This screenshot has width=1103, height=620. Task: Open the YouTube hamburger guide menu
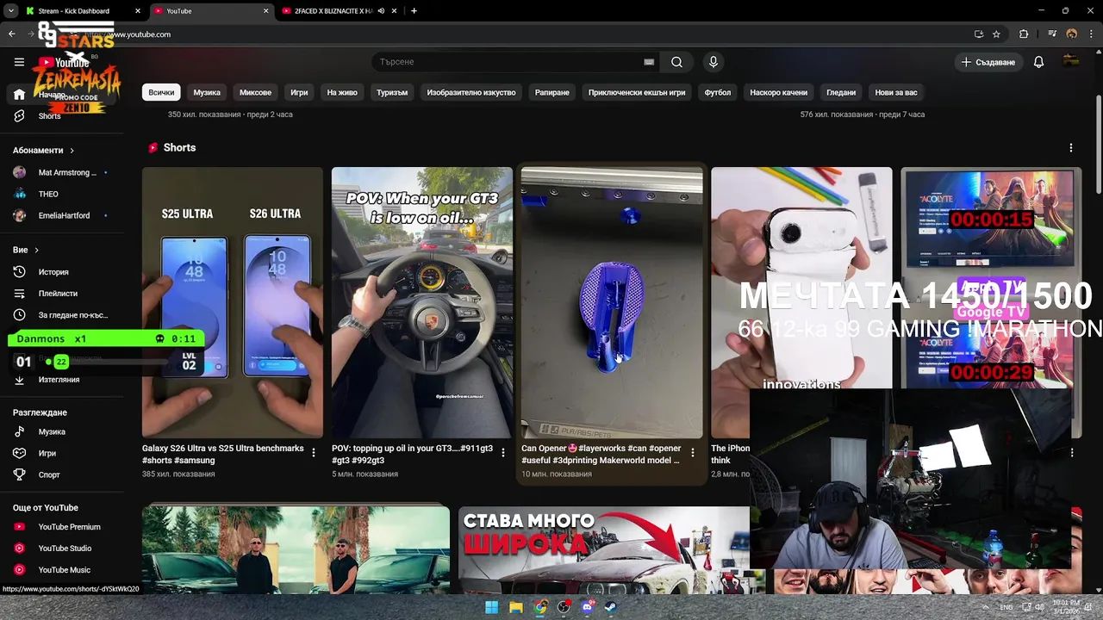pos(19,62)
